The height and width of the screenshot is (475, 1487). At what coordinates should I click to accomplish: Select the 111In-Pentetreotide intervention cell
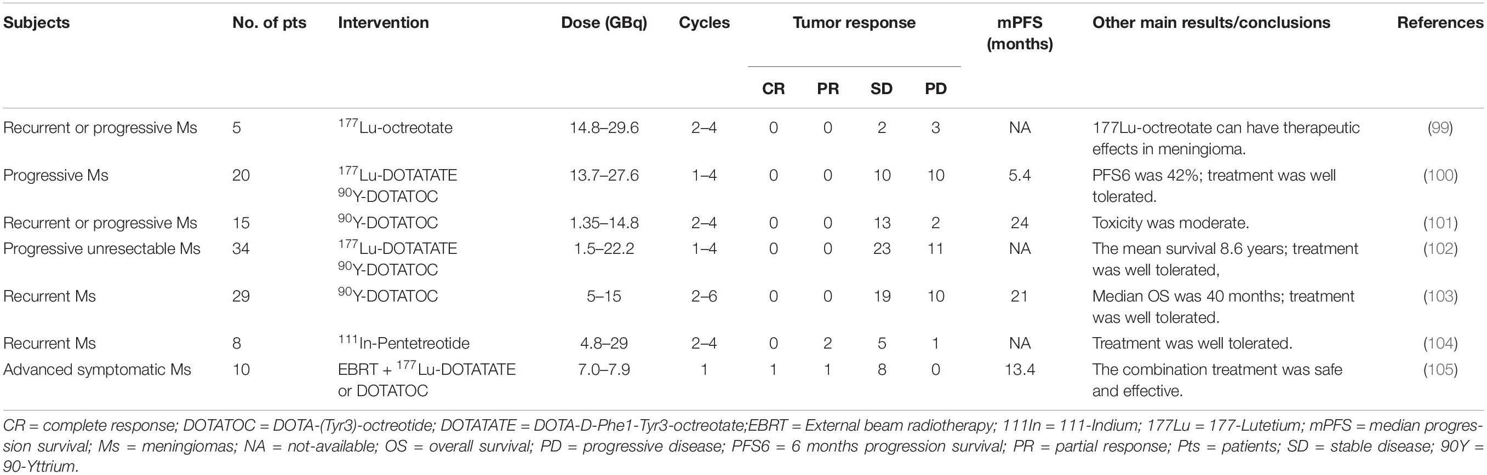click(403, 343)
